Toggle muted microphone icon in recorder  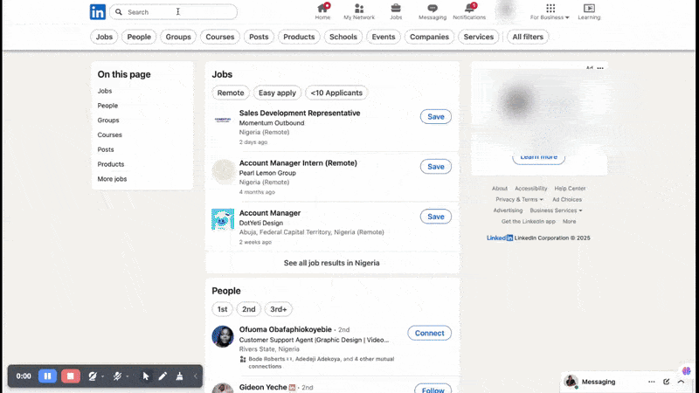[117, 376]
